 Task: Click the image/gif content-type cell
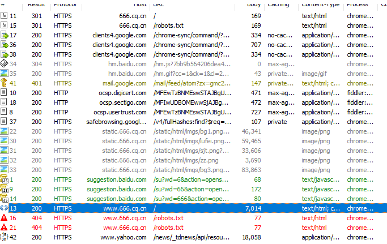[314, 74]
